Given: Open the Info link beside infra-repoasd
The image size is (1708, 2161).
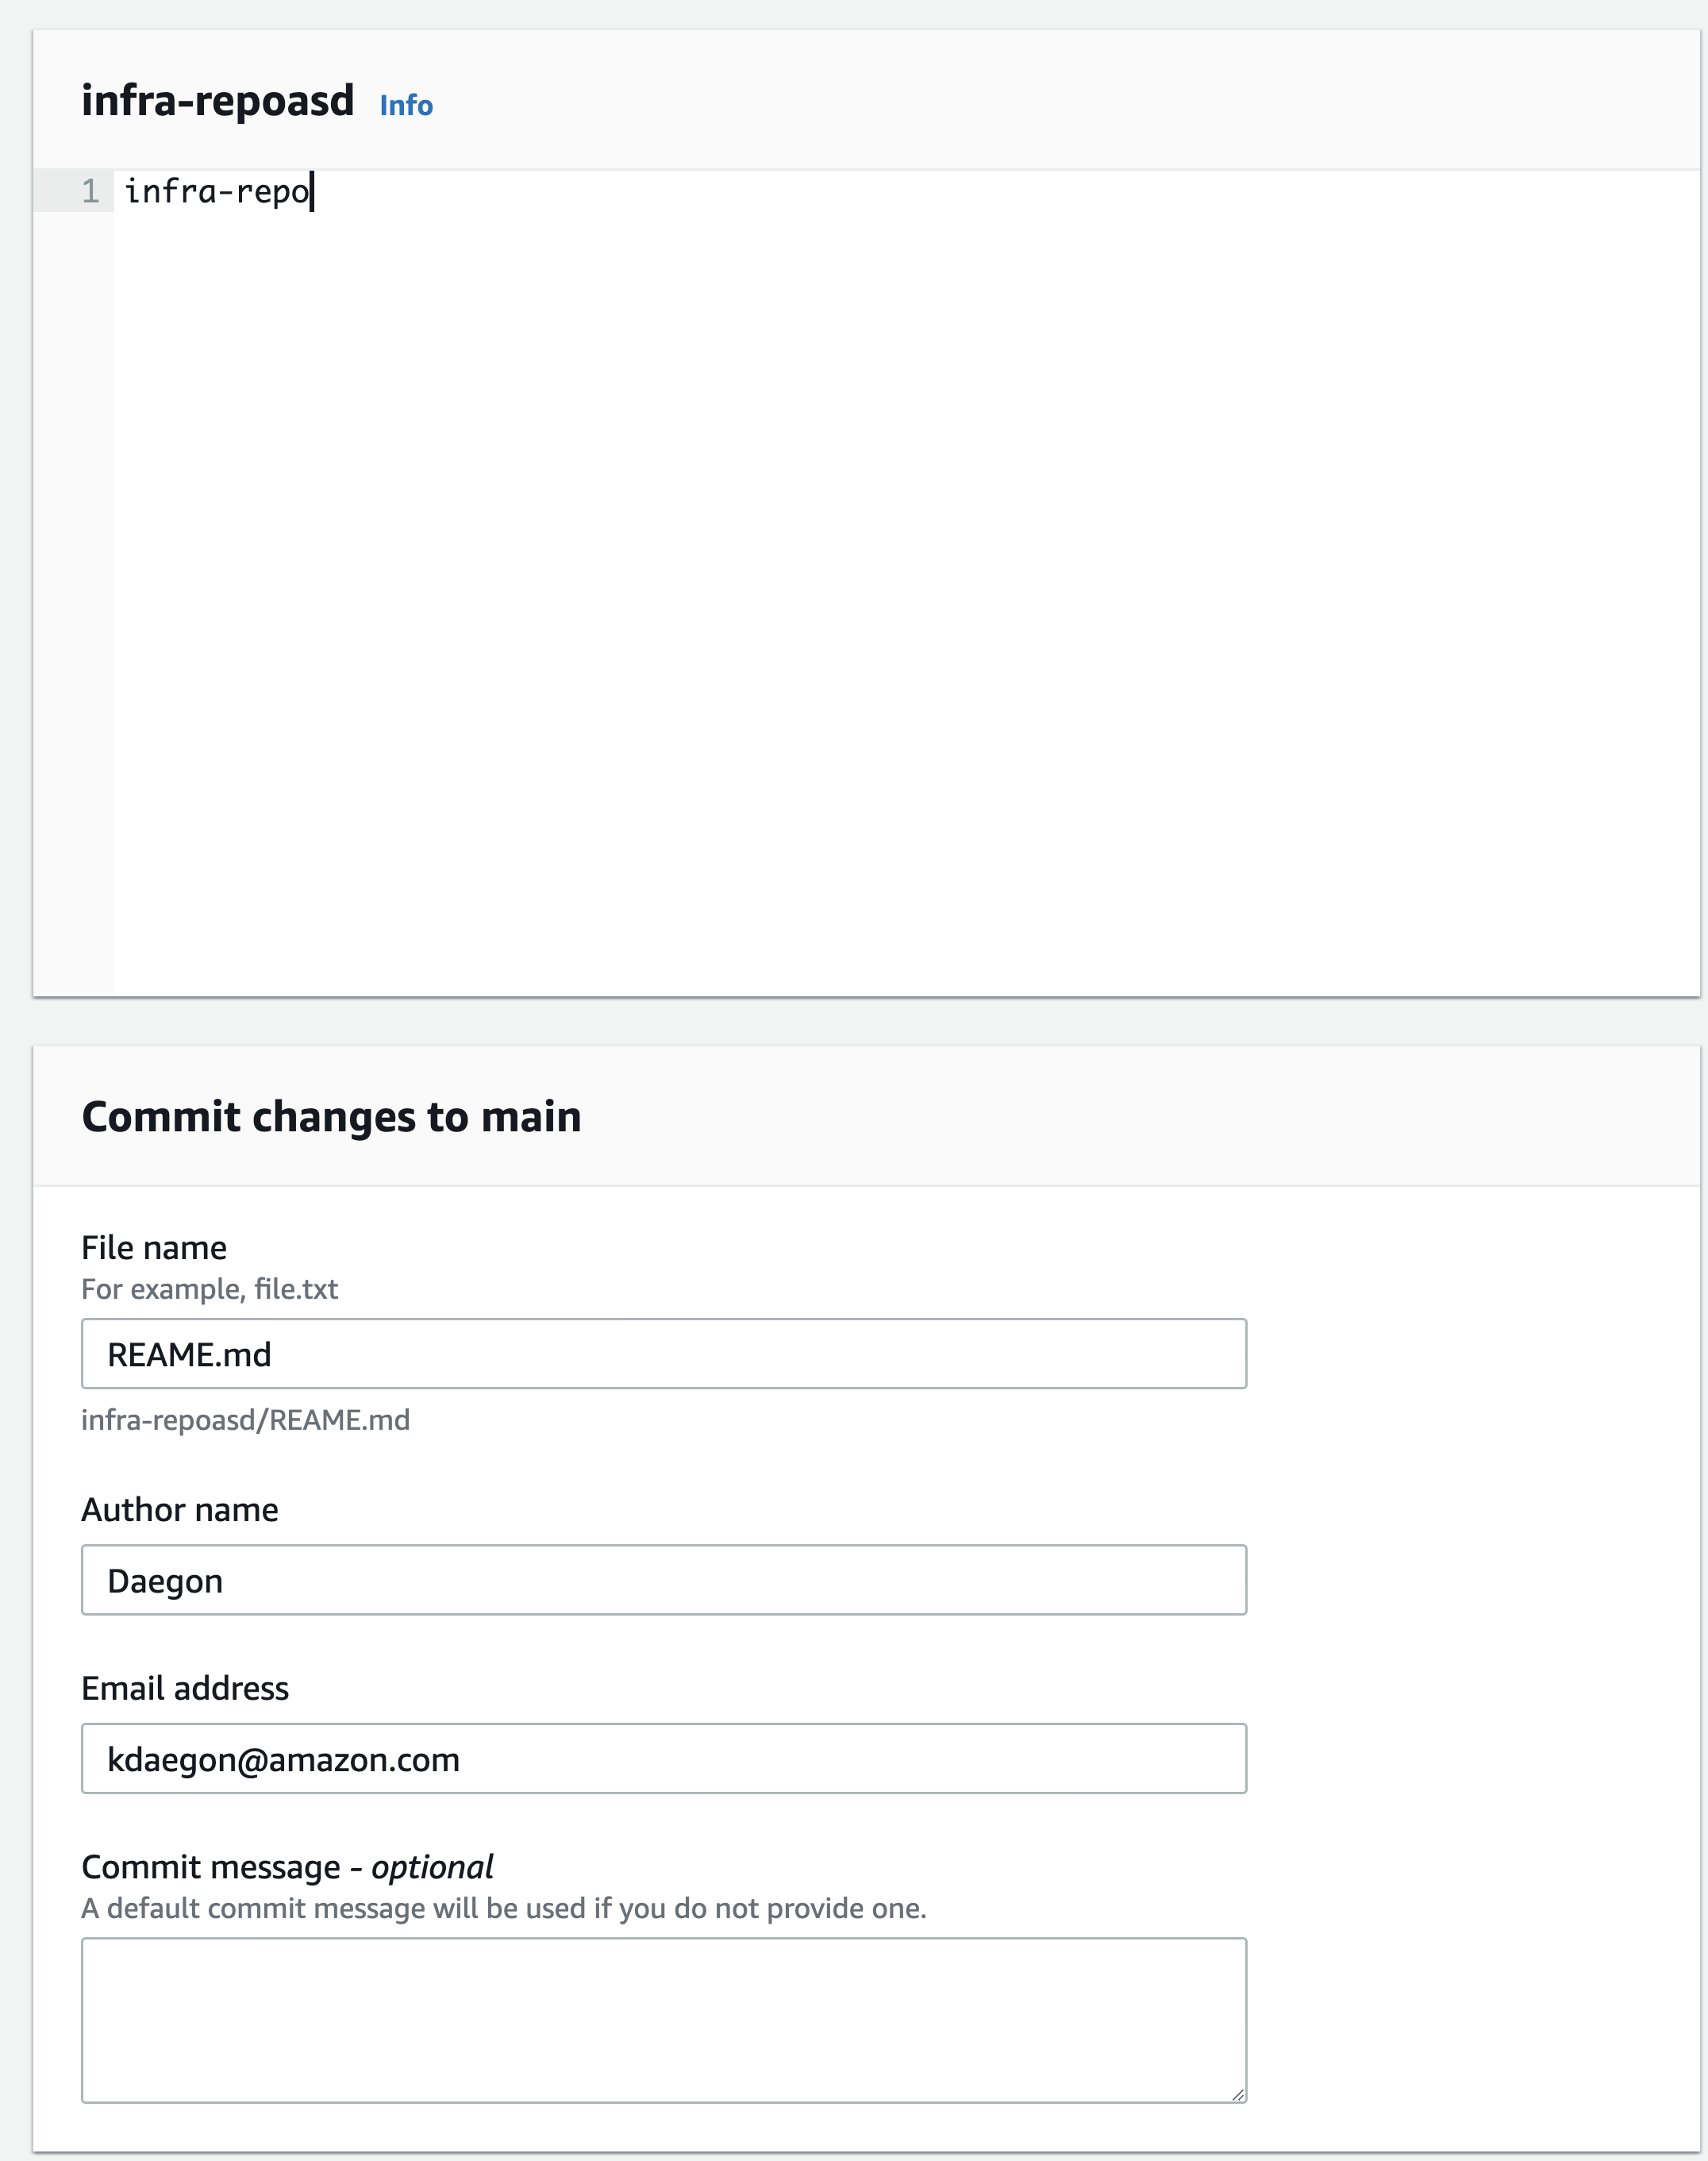Looking at the screenshot, I should click(x=406, y=105).
